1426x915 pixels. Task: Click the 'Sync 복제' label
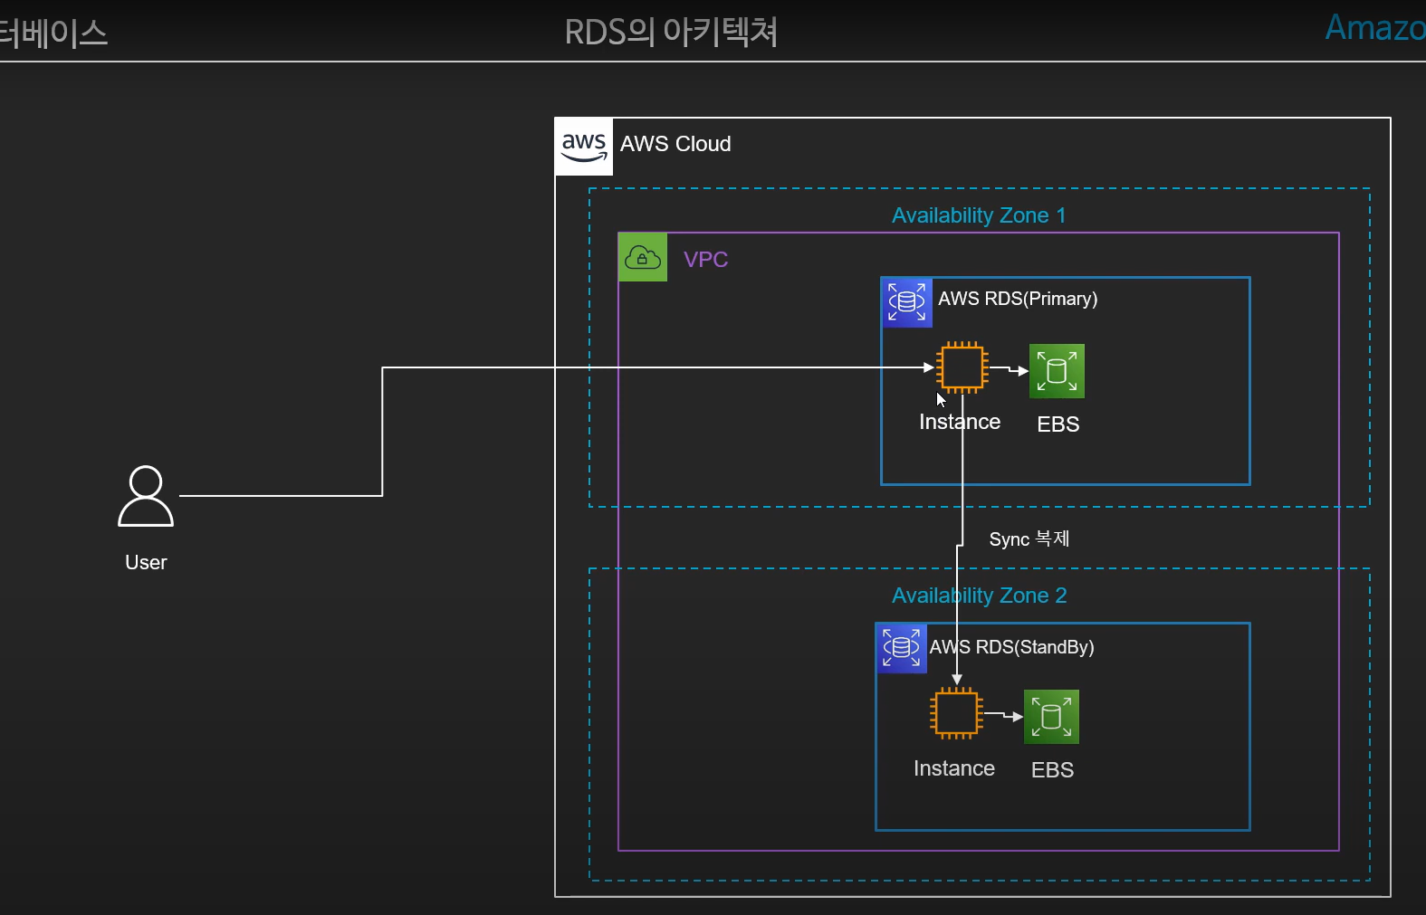[1029, 539]
